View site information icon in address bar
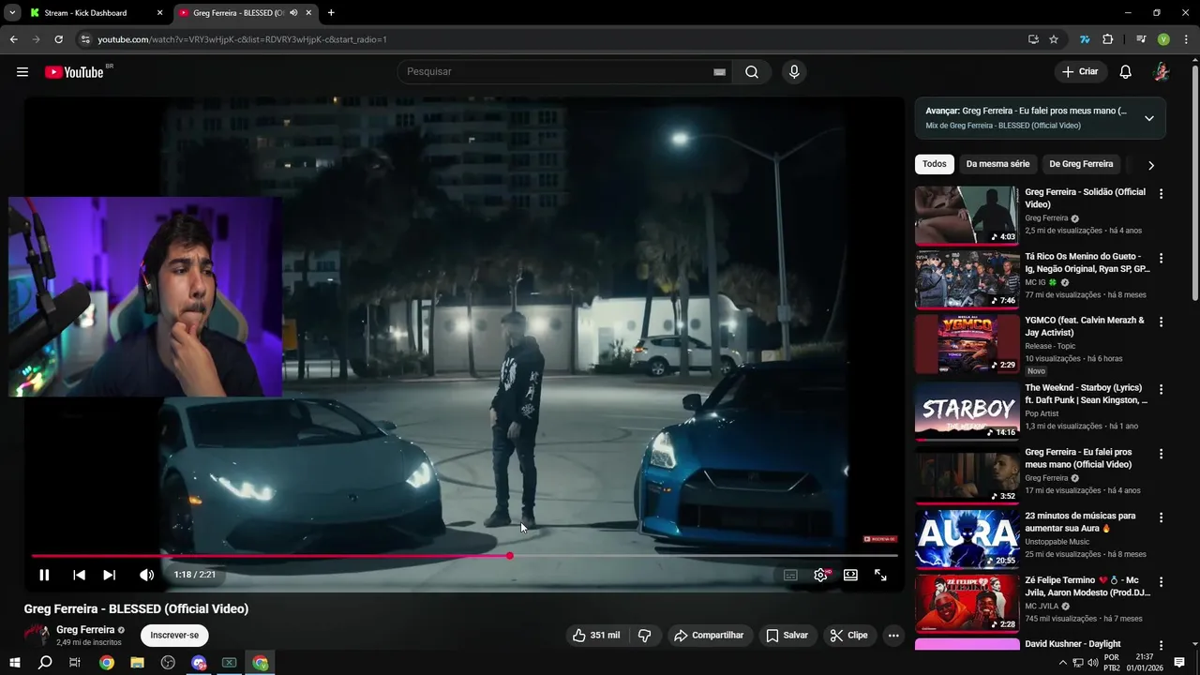The width and height of the screenshot is (1200, 675). click(x=85, y=39)
